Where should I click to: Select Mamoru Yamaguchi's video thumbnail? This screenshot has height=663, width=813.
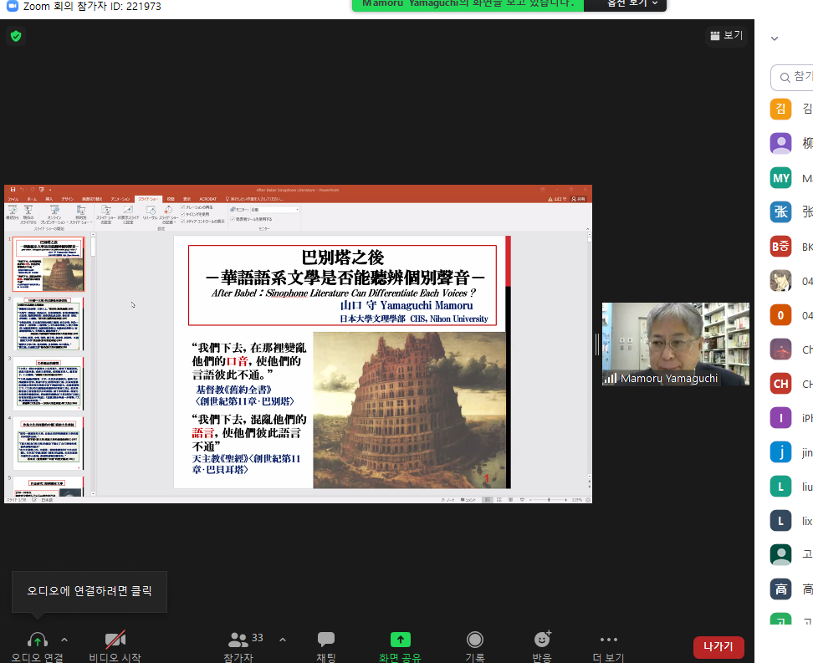(675, 344)
